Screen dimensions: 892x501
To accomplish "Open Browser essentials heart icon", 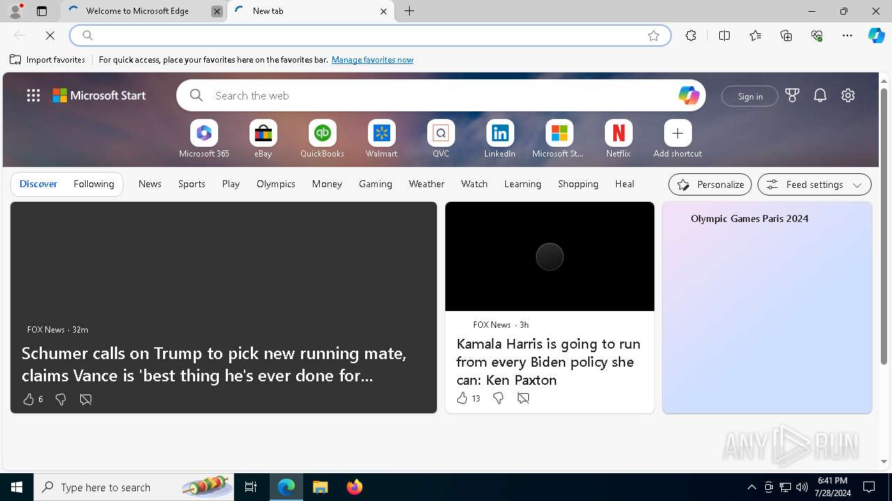I will 817,35.
